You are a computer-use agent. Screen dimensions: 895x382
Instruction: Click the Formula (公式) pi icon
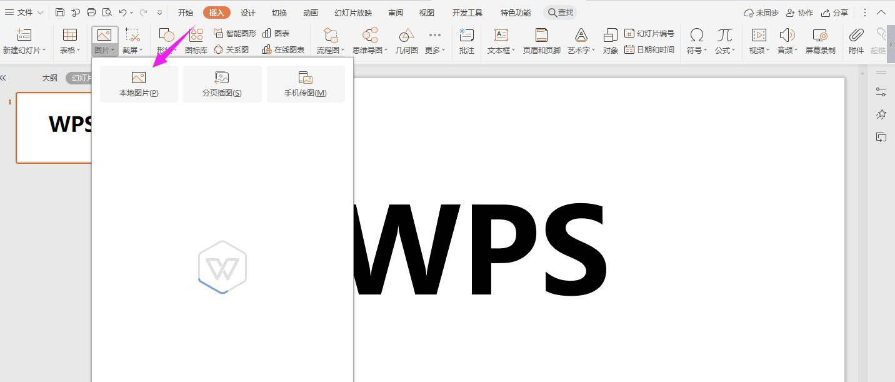tap(724, 35)
